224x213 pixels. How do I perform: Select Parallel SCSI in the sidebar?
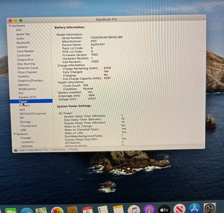[x=27, y=97]
